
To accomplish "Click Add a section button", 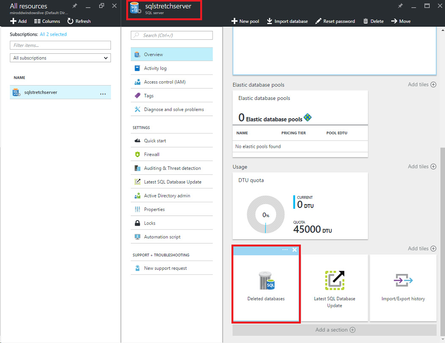I will 335,330.
